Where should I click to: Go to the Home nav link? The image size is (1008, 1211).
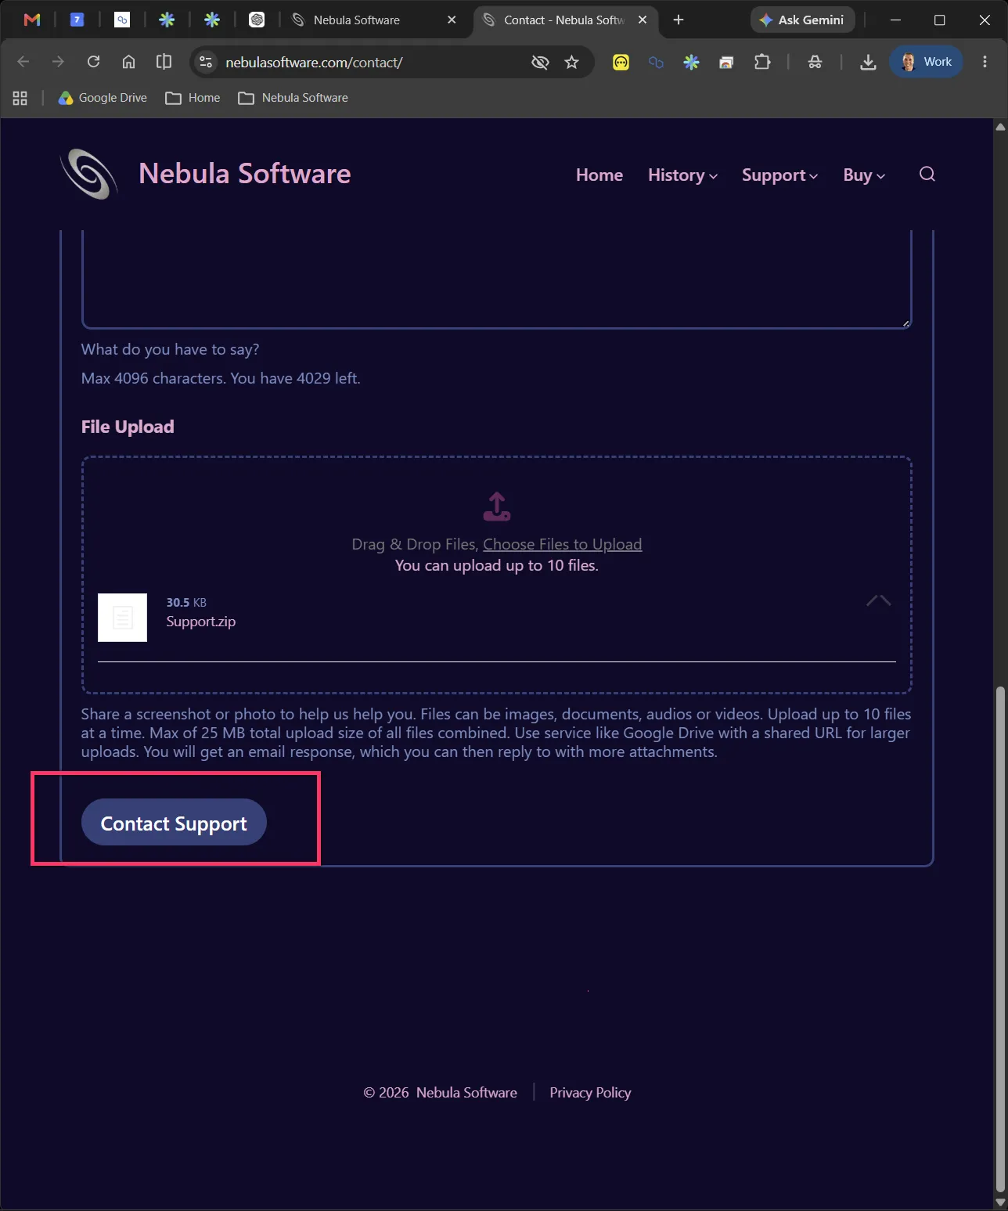click(599, 175)
